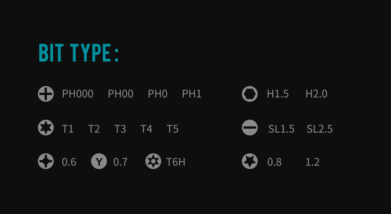Screen dimensions: 391x214
Task: Click the H1.5 hex size label
Action: point(278,94)
